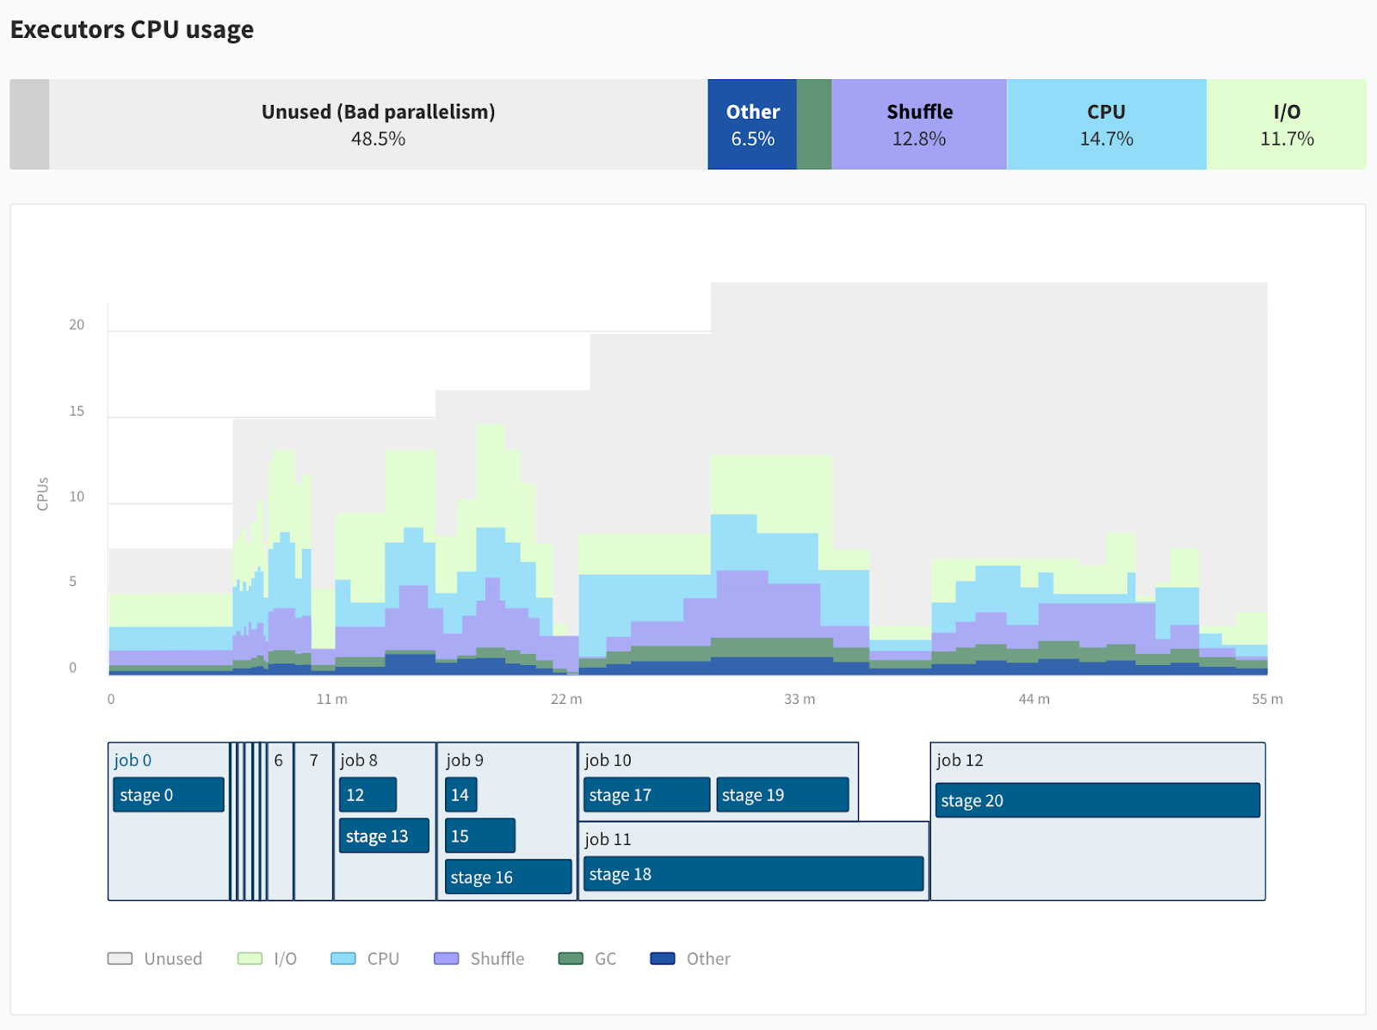Screen dimensions: 1377x1030
Task: Click the I/O 11.7% summary segment
Action: coord(1286,125)
